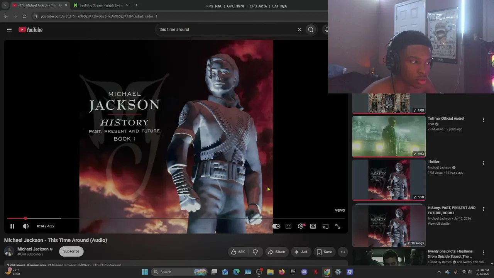
Task: Go to the YouTube home logo
Action: 30,30
